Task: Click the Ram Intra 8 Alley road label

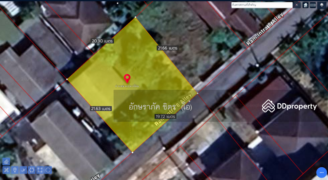Action: click(265, 29)
